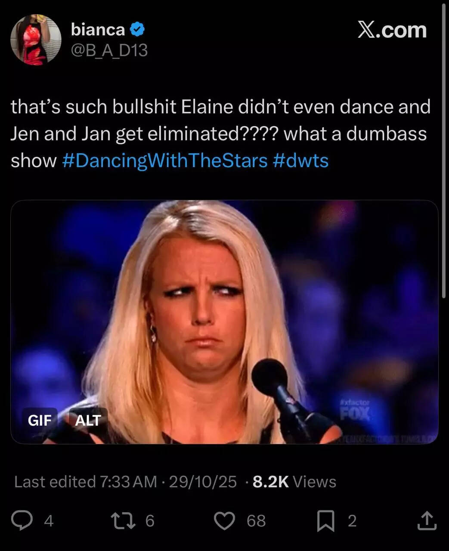
Task: Click the bianca display name
Action: (x=98, y=30)
